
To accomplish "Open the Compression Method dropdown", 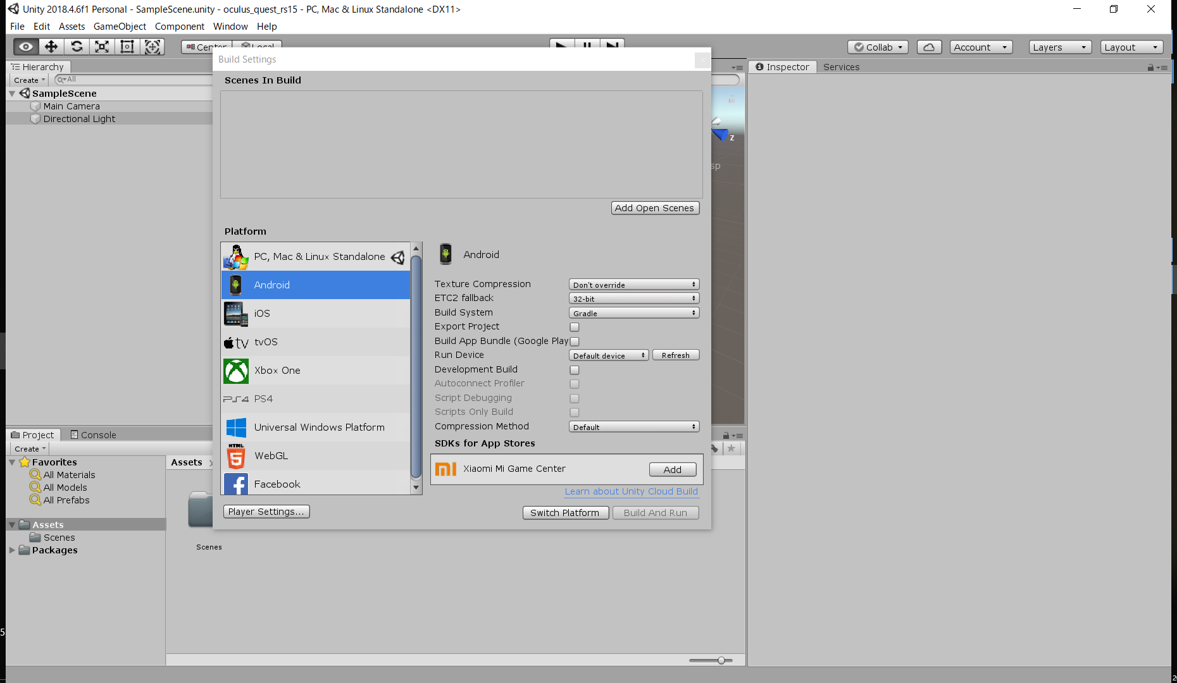I will pos(634,427).
